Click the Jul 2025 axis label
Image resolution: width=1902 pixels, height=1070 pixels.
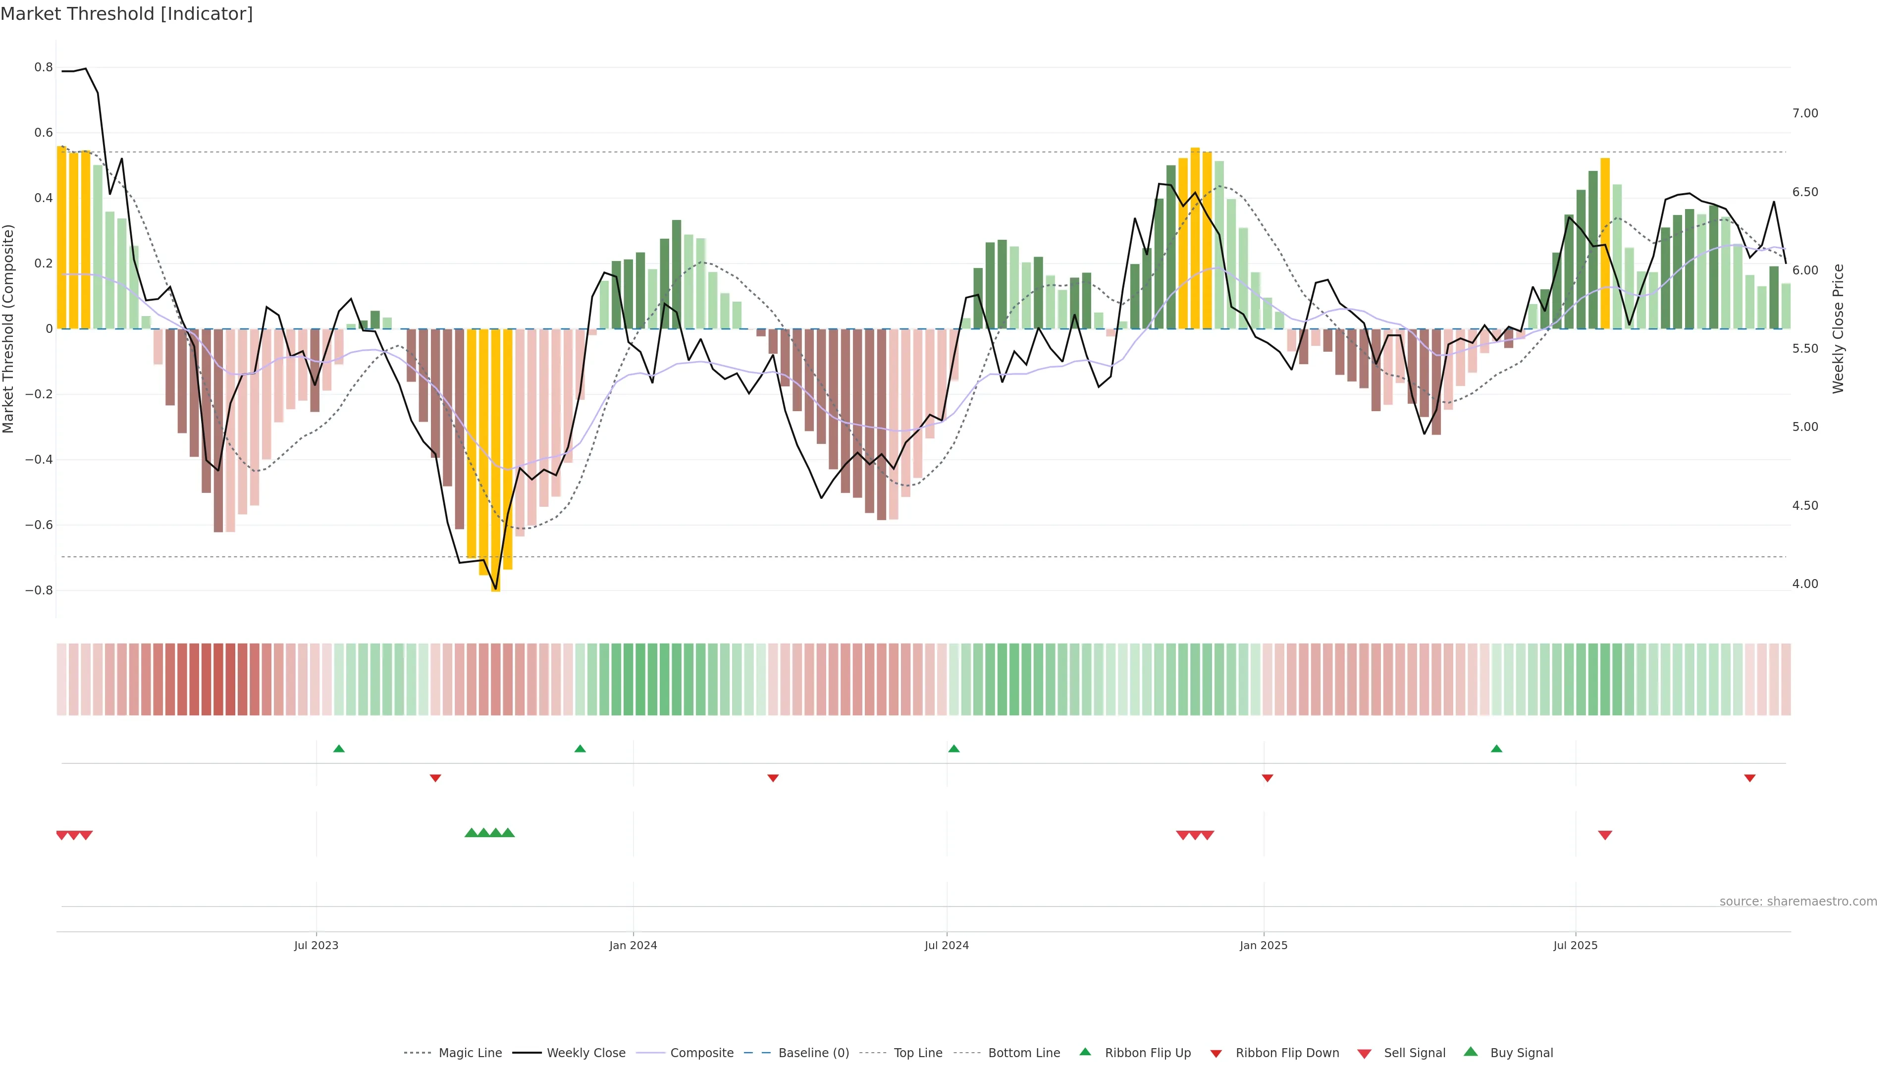coord(1575,945)
